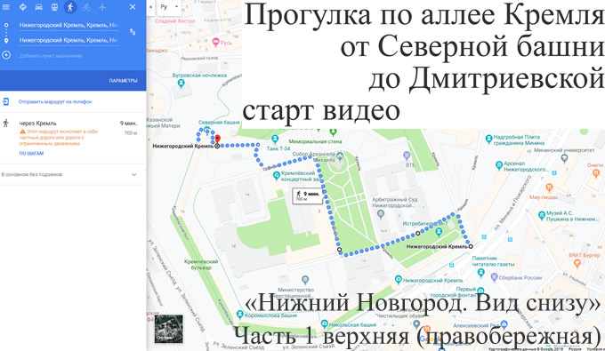Choose the cycling travel mode icon

86,7
